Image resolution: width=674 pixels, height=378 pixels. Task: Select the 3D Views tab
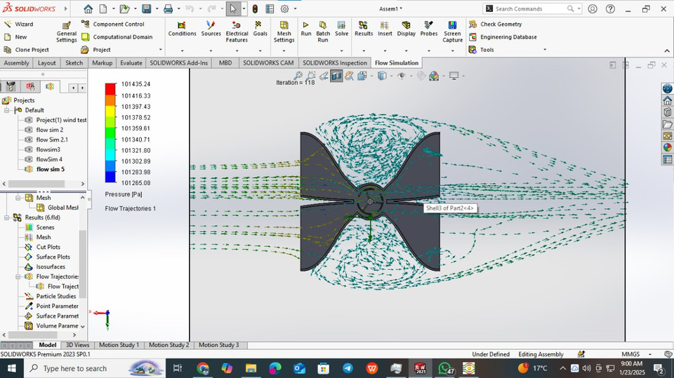point(77,345)
